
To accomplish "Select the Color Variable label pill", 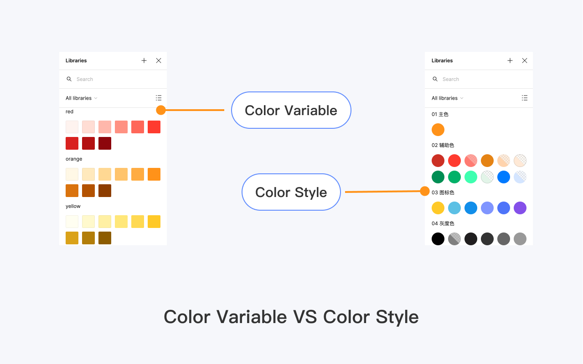I will coord(291,110).
